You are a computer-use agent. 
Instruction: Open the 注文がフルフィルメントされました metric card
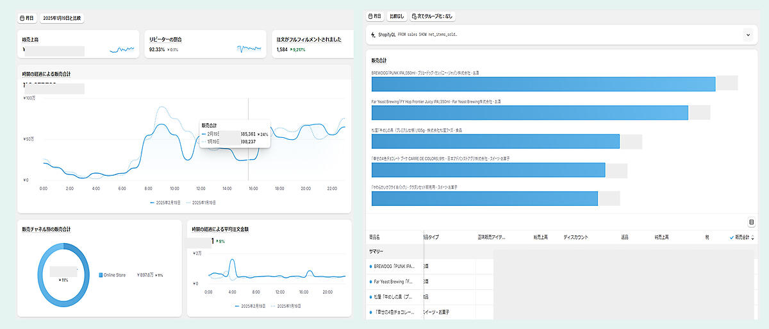click(x=312, y=44)
